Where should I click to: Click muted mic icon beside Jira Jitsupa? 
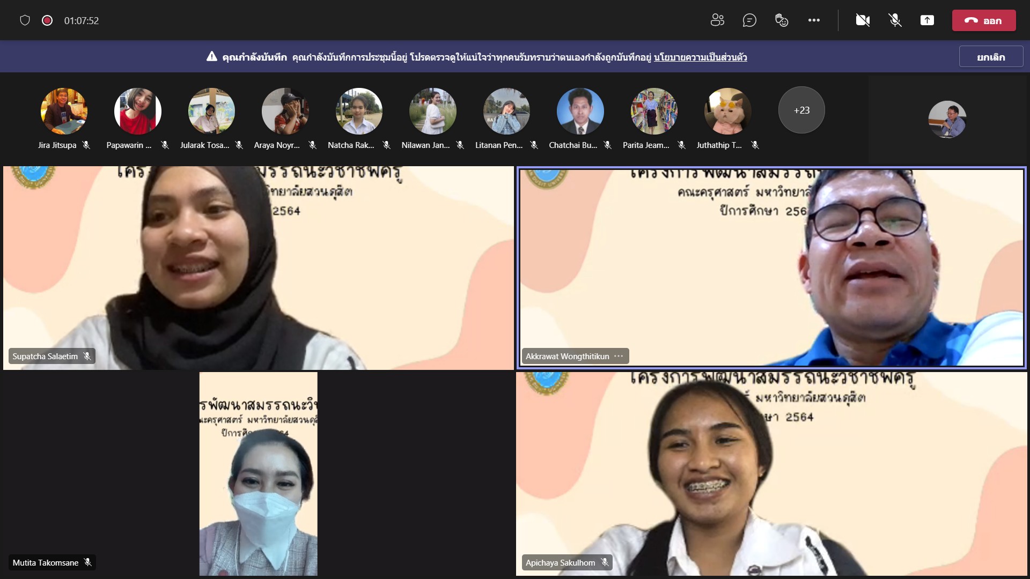coord(86,145)
